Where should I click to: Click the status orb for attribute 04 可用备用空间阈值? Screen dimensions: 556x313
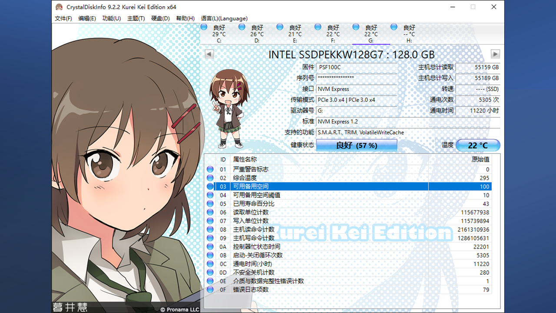click(x=210, y=195)
